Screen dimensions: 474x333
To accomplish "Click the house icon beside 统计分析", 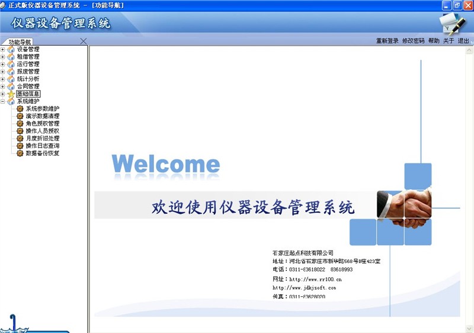I will [x=11, y=79].
